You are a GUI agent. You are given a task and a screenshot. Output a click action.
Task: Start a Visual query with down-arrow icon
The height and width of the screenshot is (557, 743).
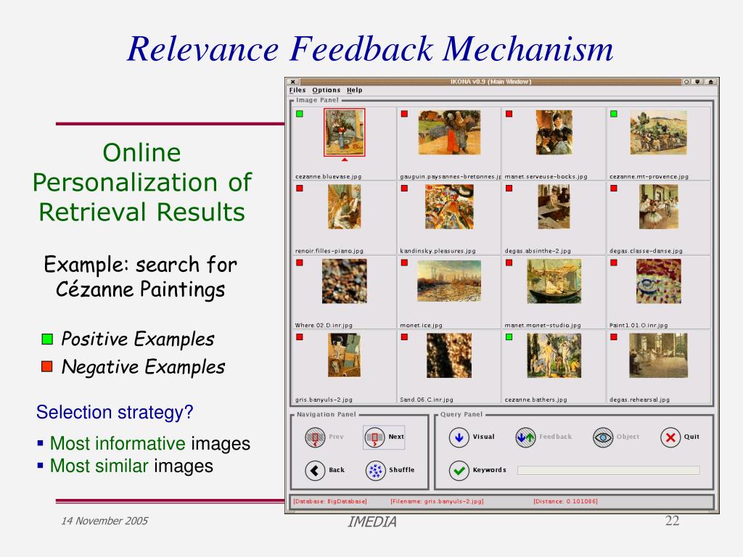coord(459,437)
